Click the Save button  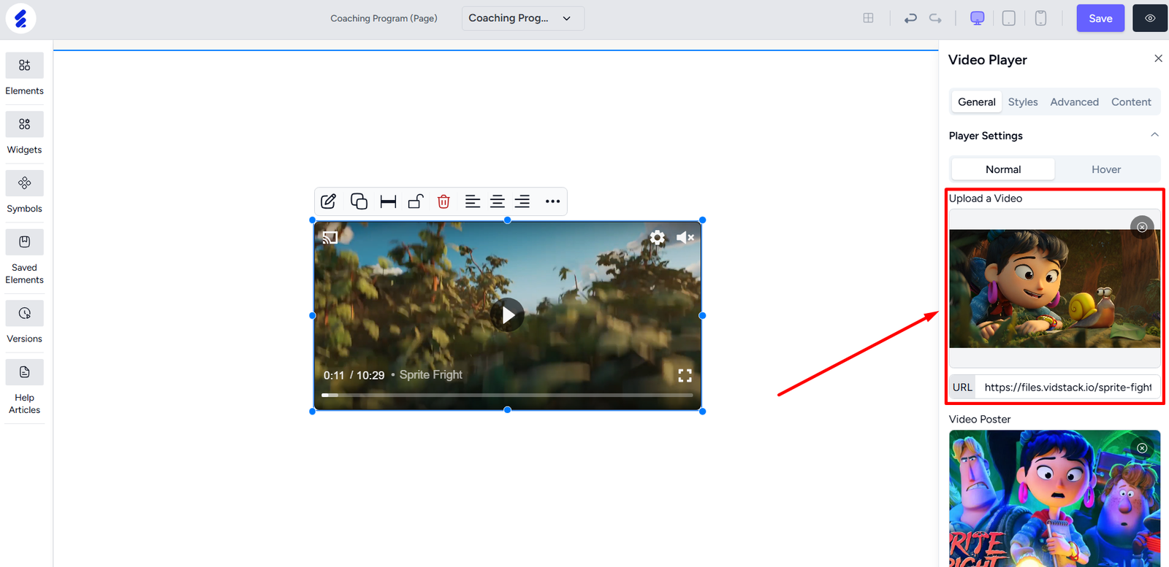(1100, 18)
